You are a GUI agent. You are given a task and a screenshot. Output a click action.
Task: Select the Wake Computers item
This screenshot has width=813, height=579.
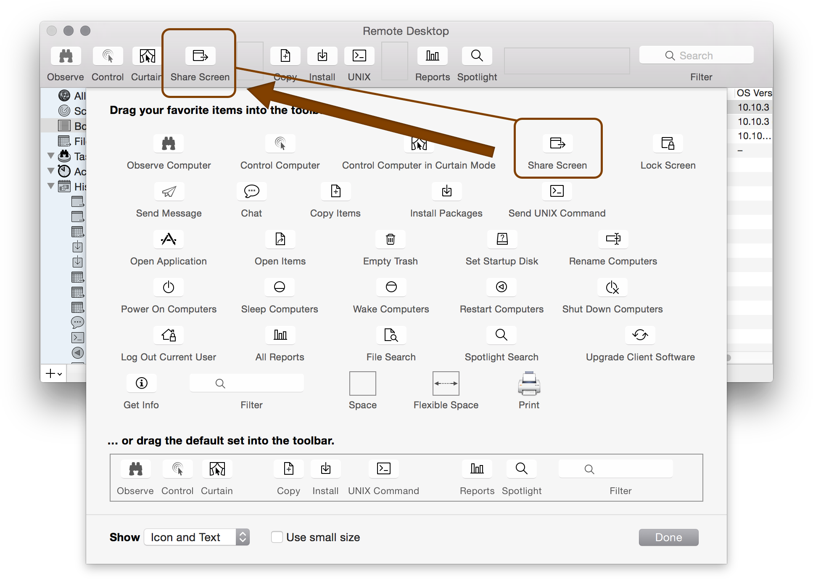tap(391, 288)
